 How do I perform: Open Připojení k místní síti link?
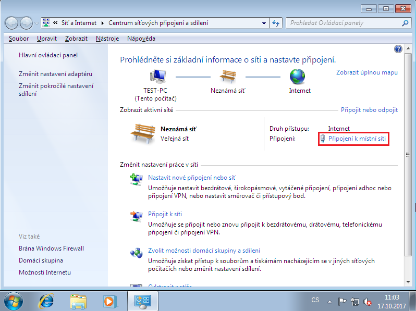(357, 139)
